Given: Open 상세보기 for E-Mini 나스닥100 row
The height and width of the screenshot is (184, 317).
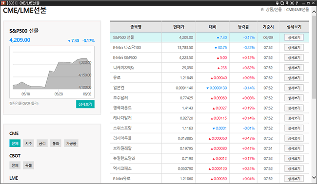Looking at the screenshot, I should (294, 47).
